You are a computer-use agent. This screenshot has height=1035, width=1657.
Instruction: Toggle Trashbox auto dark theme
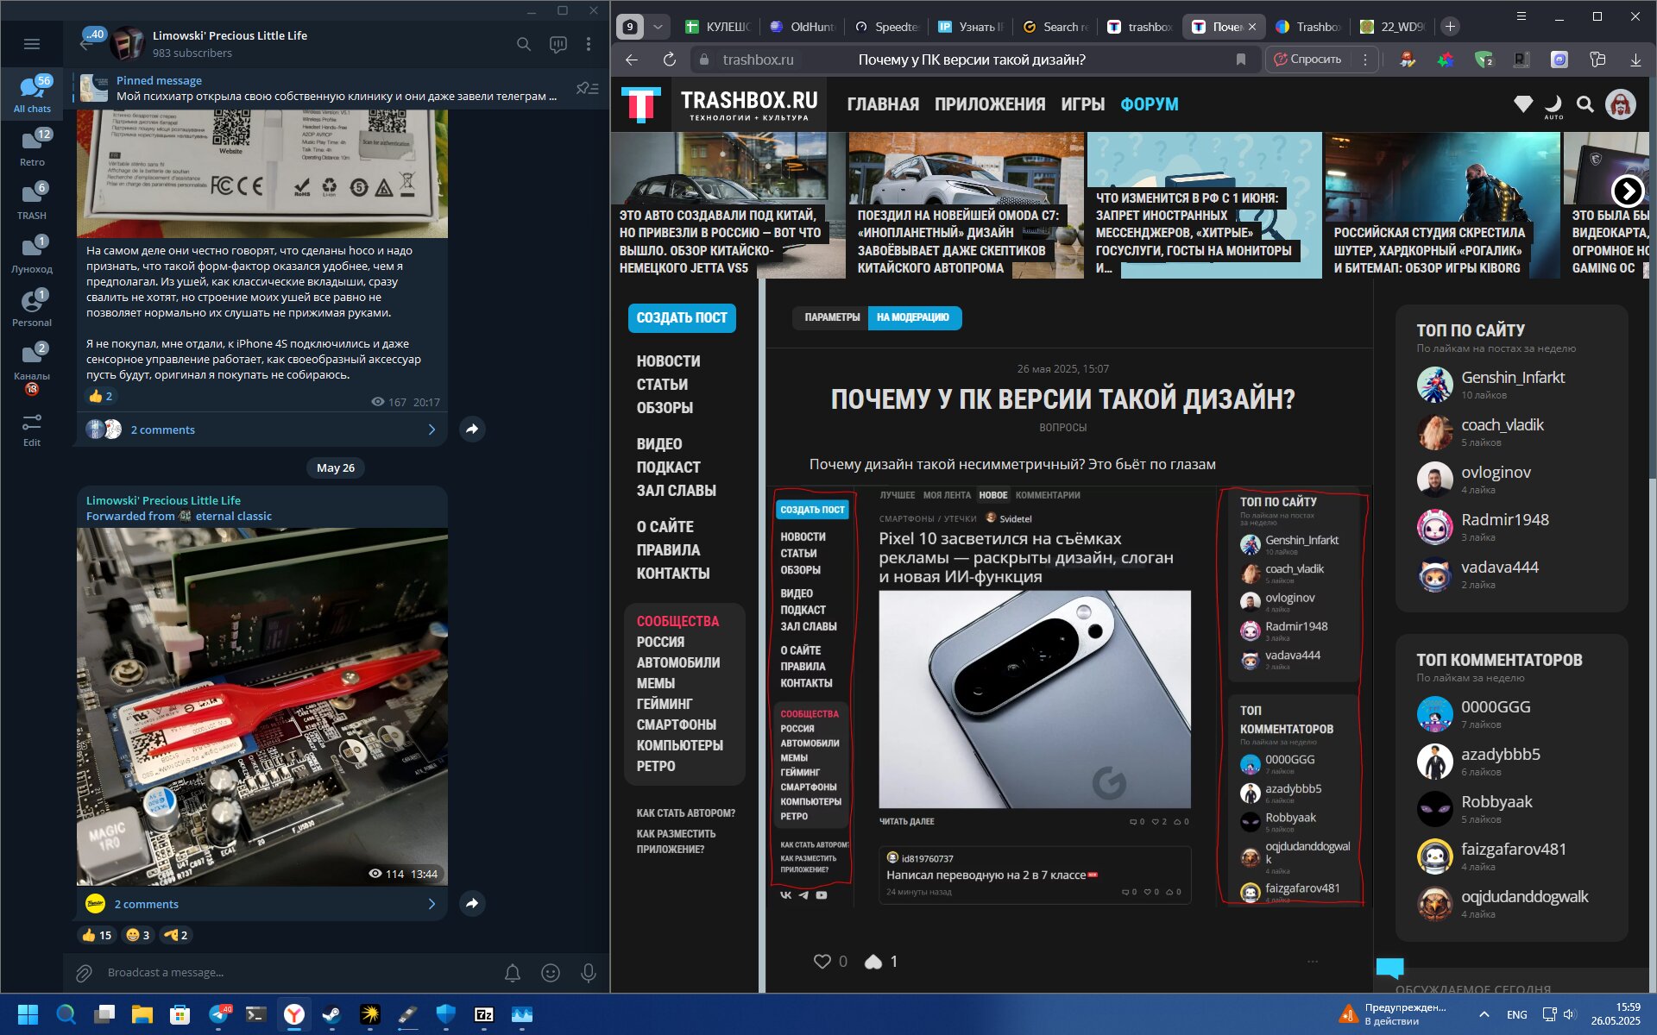[x=1553, y=105]
